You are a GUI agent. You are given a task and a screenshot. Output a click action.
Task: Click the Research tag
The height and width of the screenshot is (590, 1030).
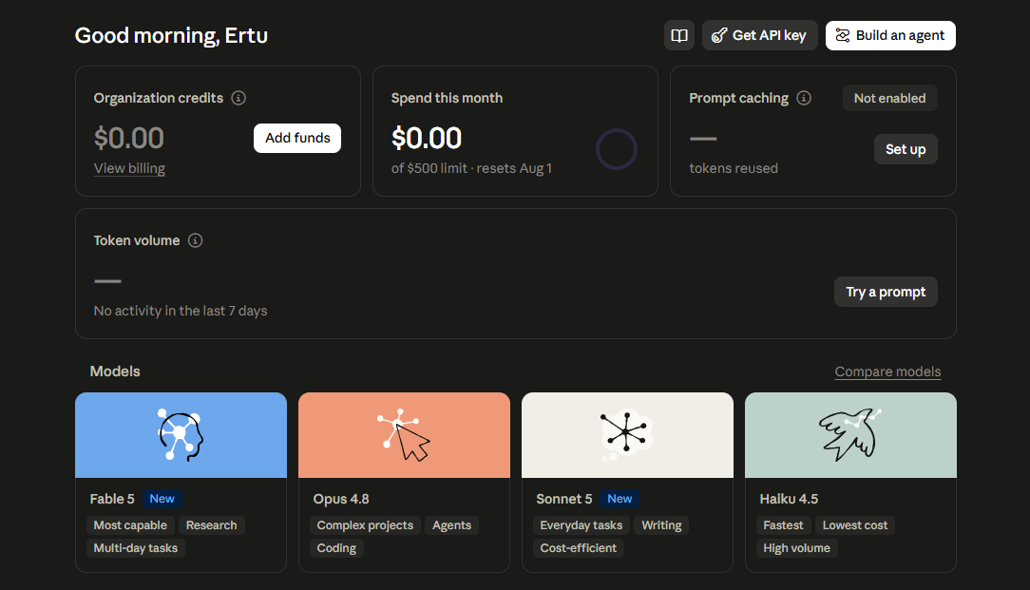point(211,525)
